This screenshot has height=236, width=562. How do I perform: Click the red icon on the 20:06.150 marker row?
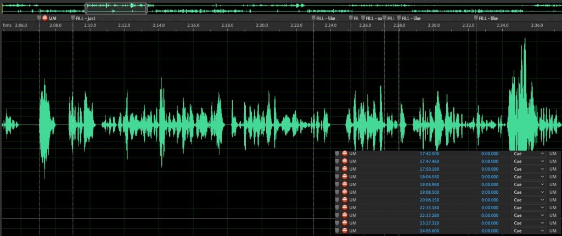point(345,200)
